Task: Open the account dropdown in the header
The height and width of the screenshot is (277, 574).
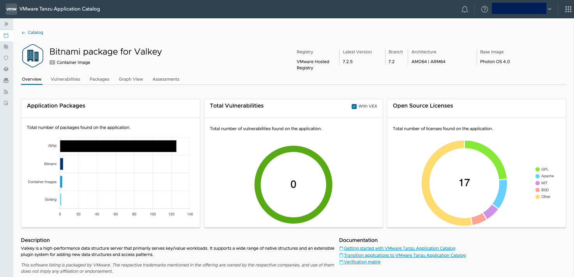Action: [519, 8]
